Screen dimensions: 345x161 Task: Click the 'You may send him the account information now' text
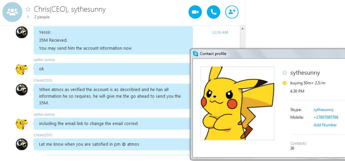(x=85, y=48)
